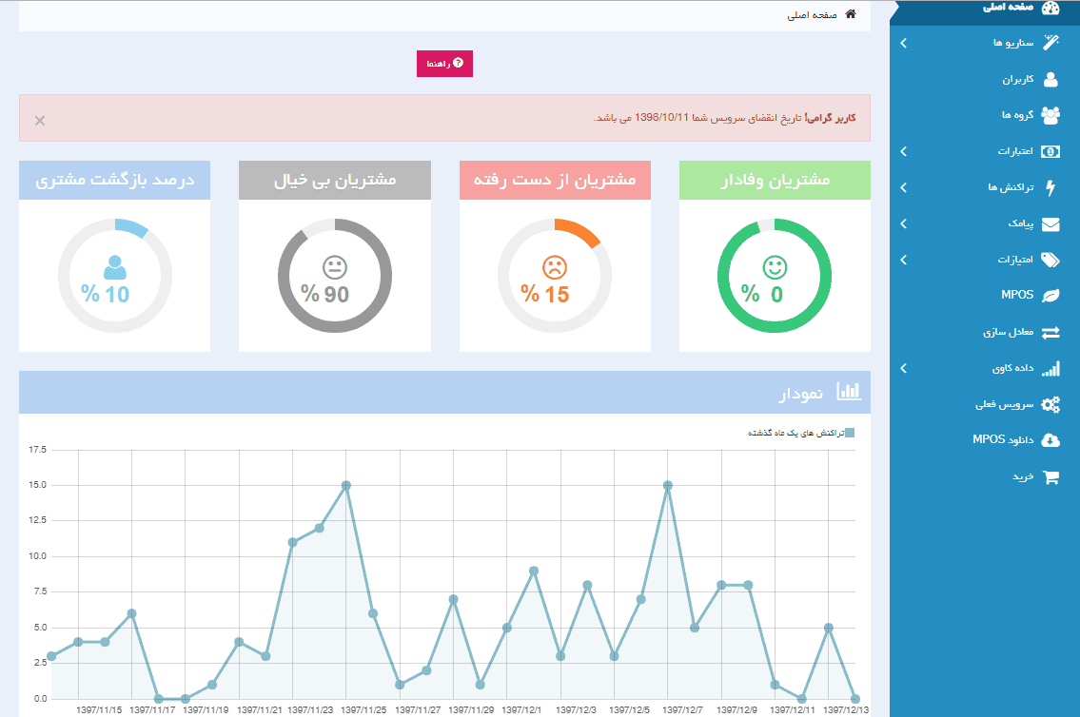Click the green مشتریان وفادار progress ring
Screen dimensions: 1080x717
[x=775, y=275]
